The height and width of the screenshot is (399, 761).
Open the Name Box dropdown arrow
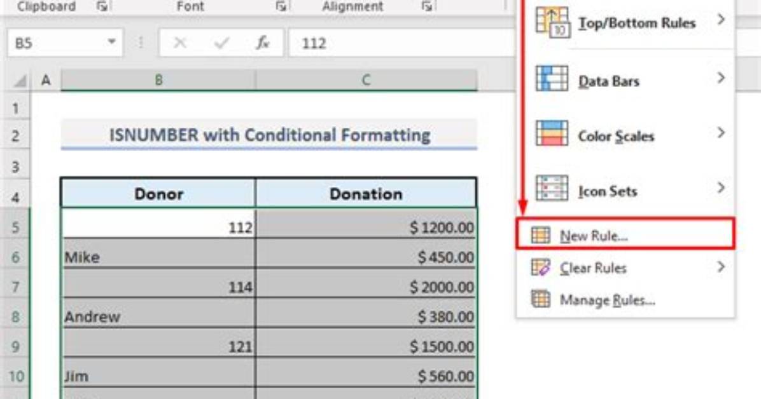[x=111, y=42]
